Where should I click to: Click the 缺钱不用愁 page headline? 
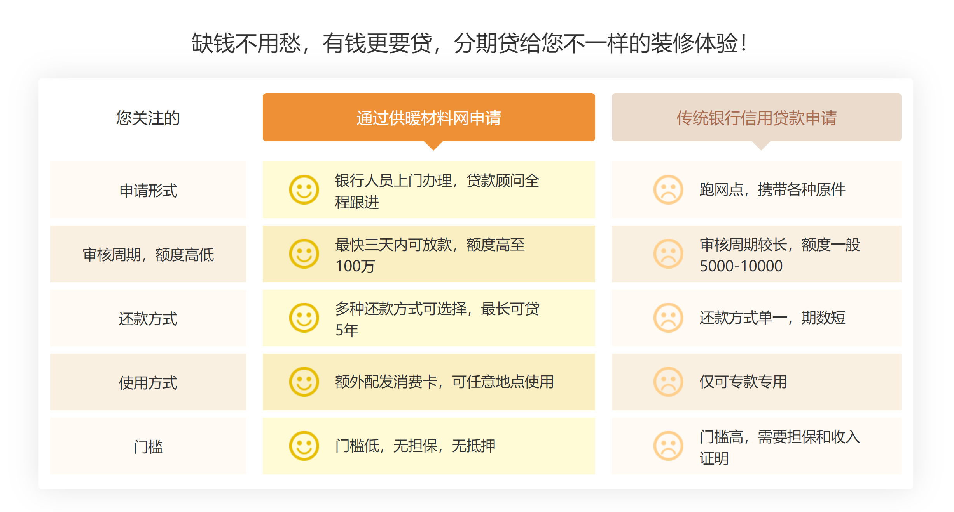click(469, 43)
